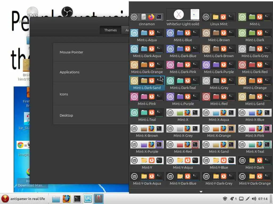Choose the WhiteSur-Light-solid theme
This screenshot has height=204, width=273.
coord(183,15)
